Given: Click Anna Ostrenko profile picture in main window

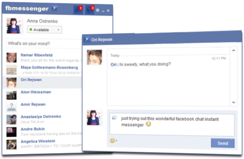Looking at the screenshot, I should 15,26.
